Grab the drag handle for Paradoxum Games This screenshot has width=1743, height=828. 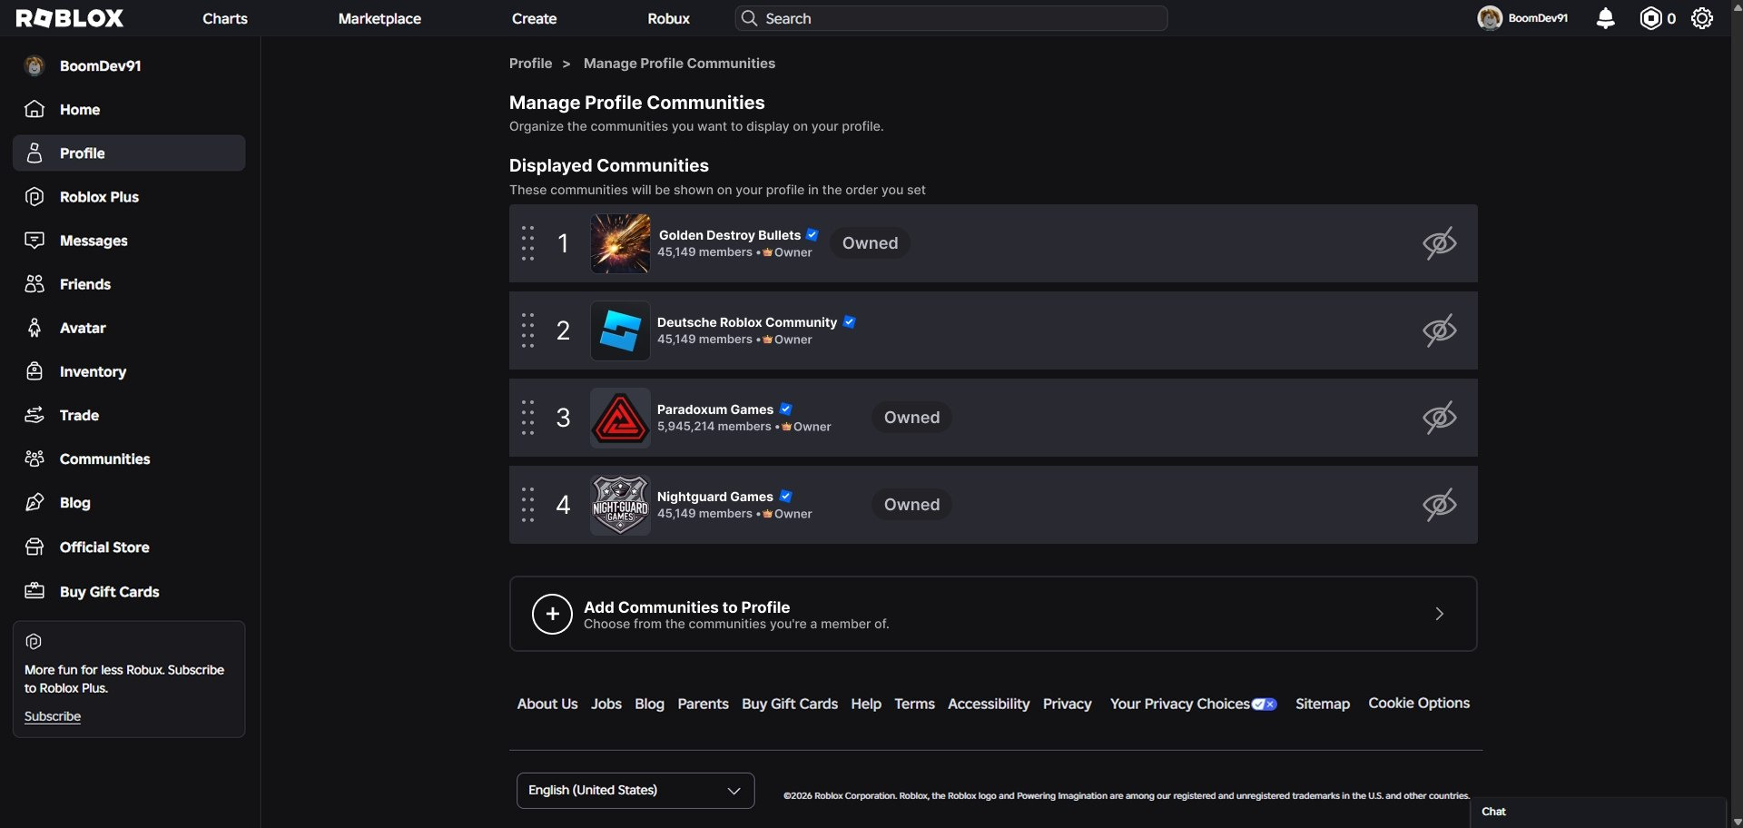(528, 418)
